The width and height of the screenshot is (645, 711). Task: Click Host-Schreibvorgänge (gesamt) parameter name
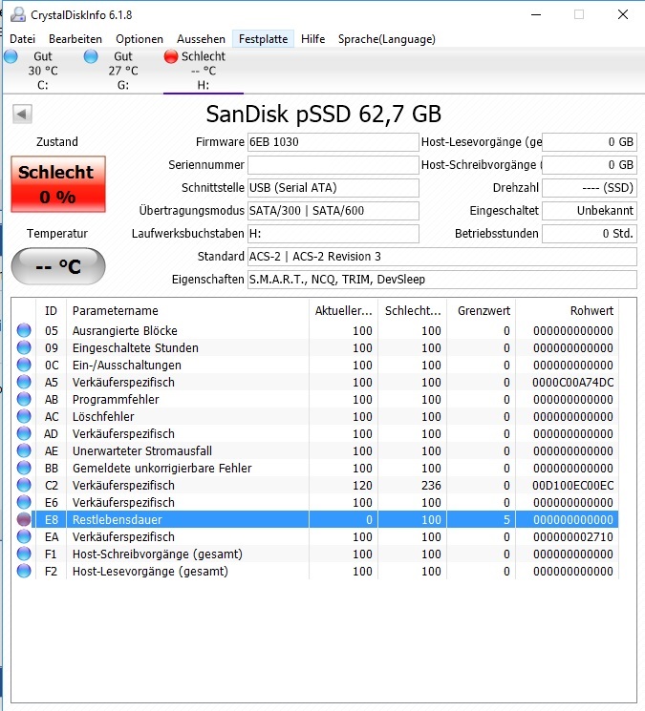tap(157, 554)
